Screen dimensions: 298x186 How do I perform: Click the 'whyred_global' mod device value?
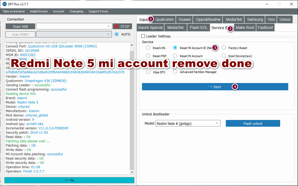[x=37, y=115]
